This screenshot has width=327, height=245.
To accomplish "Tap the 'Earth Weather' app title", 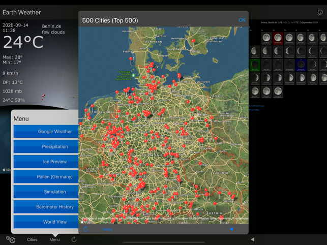I will 22,12.
